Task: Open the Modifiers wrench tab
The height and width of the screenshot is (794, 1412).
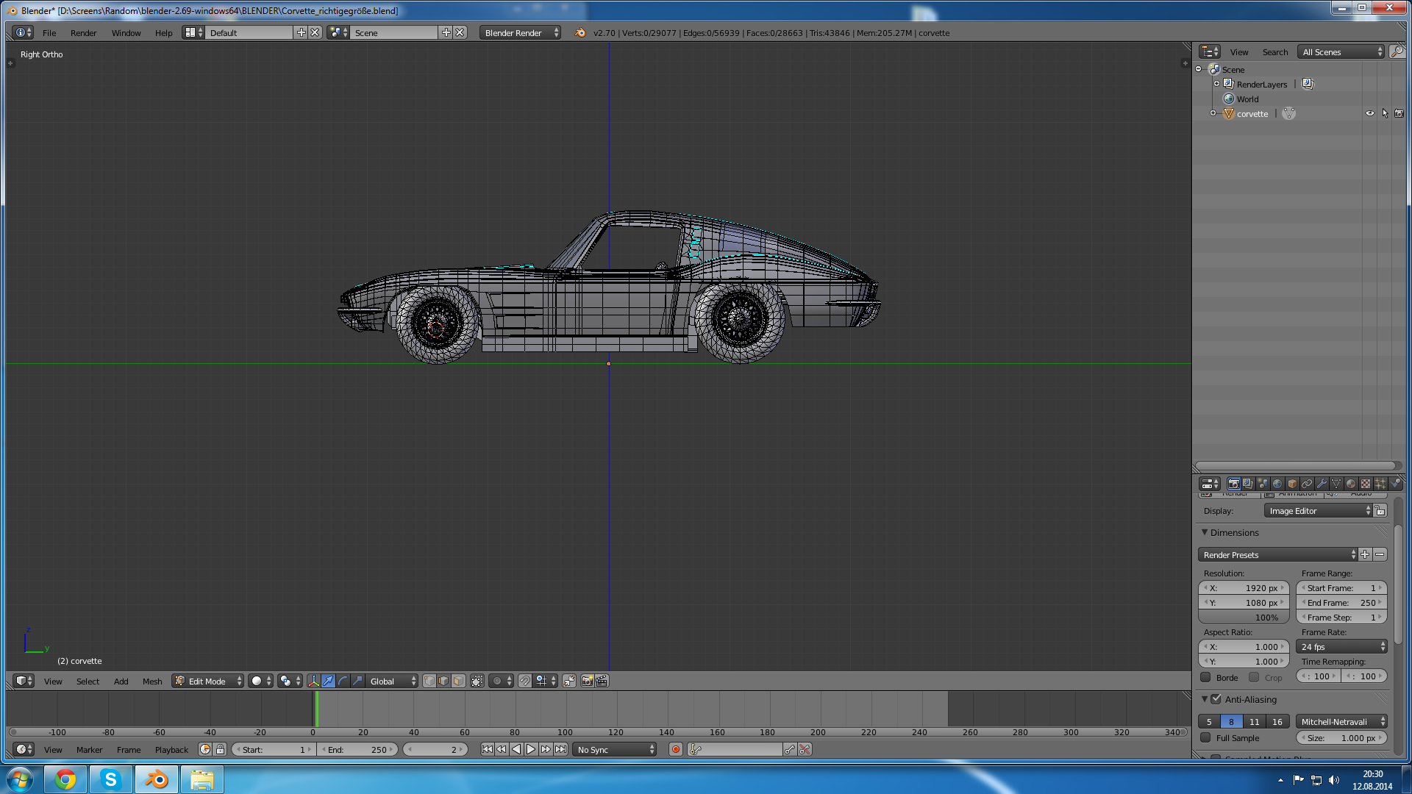Action: coord(1322,484)
